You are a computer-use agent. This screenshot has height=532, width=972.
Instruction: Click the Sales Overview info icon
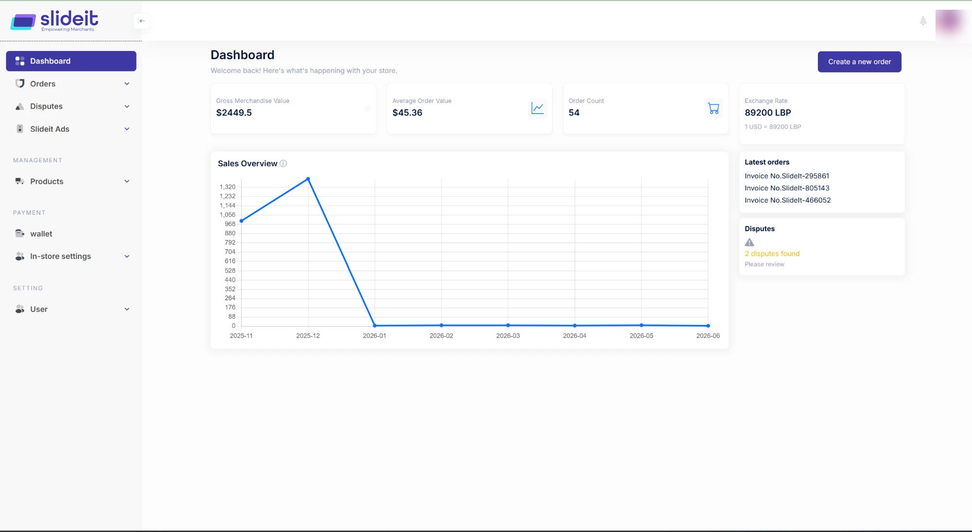[283, 164]
